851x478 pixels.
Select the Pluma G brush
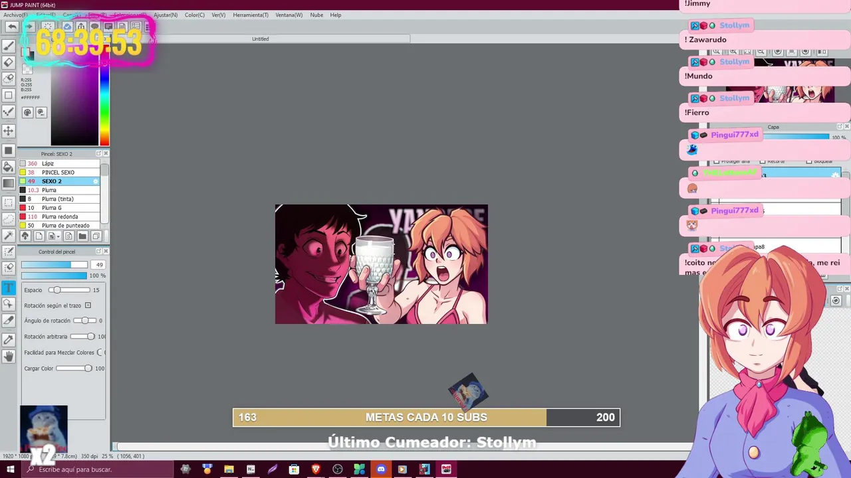[59, 208]
